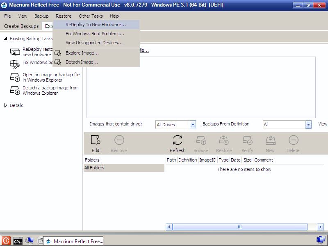
Task: Click the Restore image toolbar icon
Action: click(x=224, y=140)
